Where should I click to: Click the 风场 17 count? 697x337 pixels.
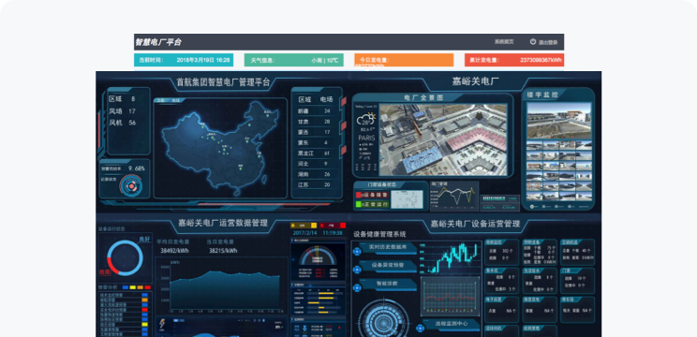122,111
